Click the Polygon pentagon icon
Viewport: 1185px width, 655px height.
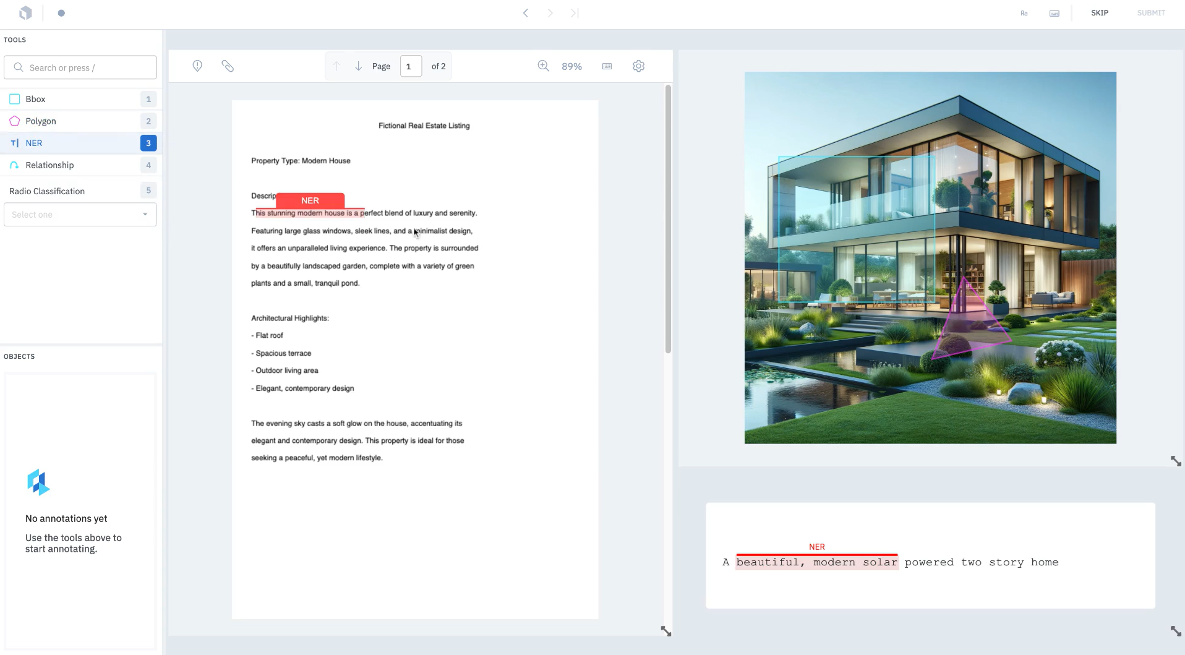coord(15,121)
